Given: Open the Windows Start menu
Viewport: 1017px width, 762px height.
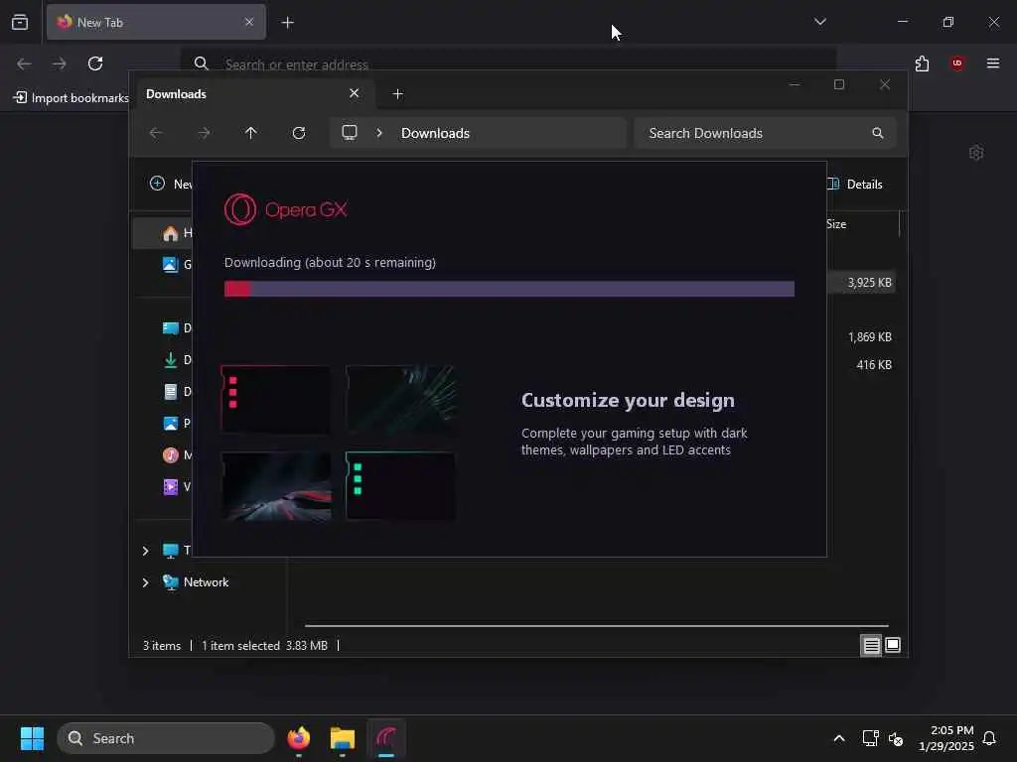Looking at the screenshot, I should click(x=32, y=738).
